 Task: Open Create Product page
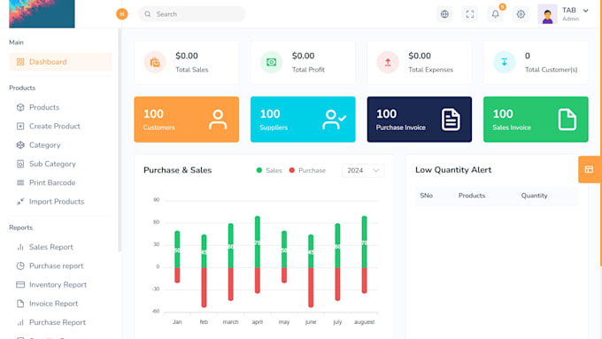[x=55, y=127]
